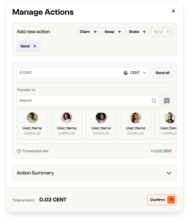Open the CENT token dropdown

pos(135,73)
